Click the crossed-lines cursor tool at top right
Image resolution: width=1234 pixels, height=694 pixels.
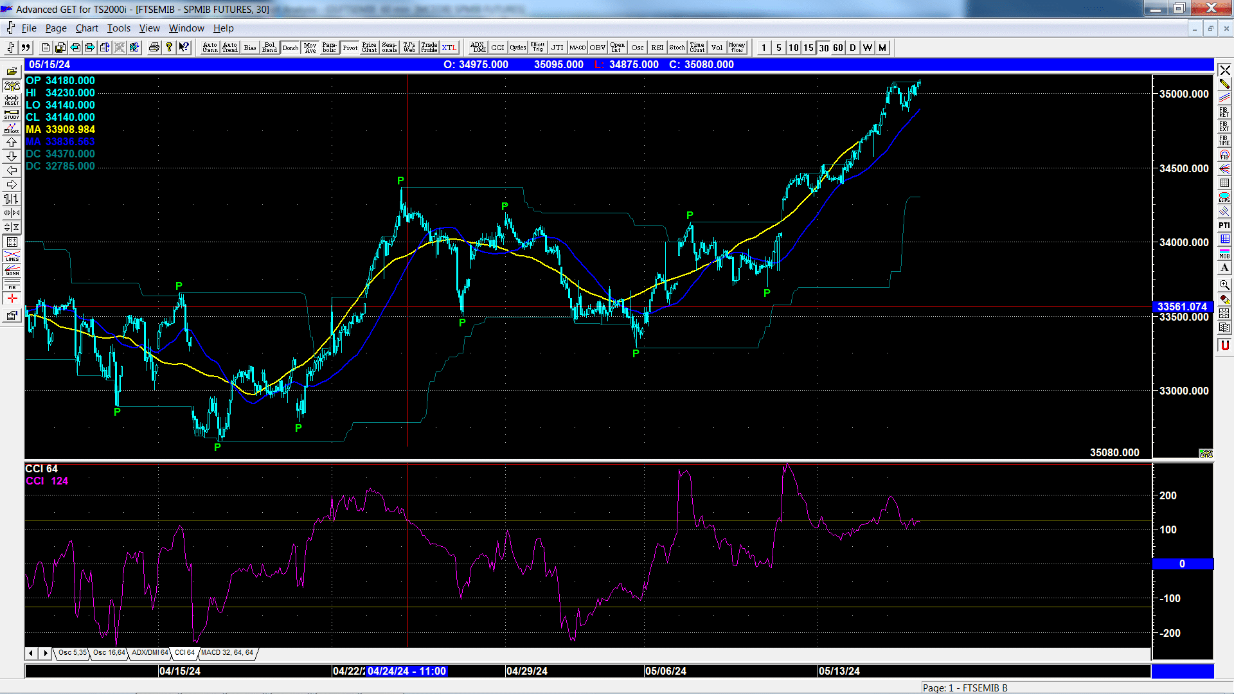click(x=1224, y=70)
